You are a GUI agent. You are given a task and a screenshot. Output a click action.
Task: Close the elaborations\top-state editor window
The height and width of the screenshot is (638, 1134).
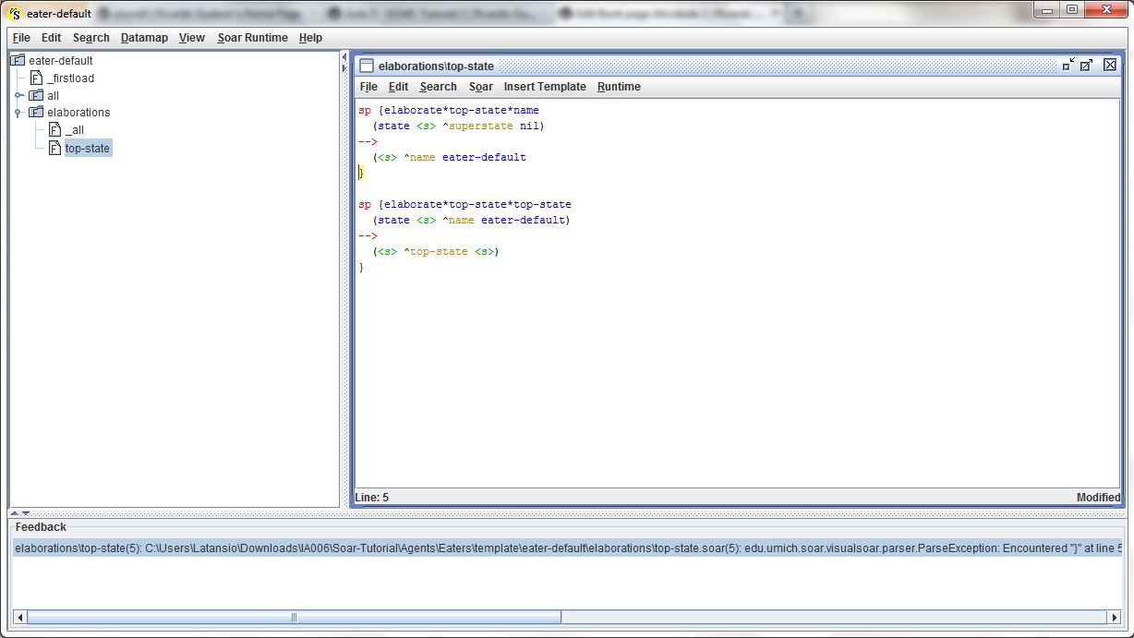pyautogui.click(x=1109, y=66)
